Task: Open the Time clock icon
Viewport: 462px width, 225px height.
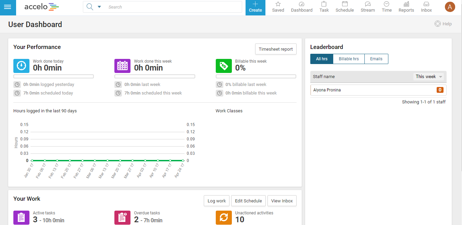Action: tap(386, 4)
